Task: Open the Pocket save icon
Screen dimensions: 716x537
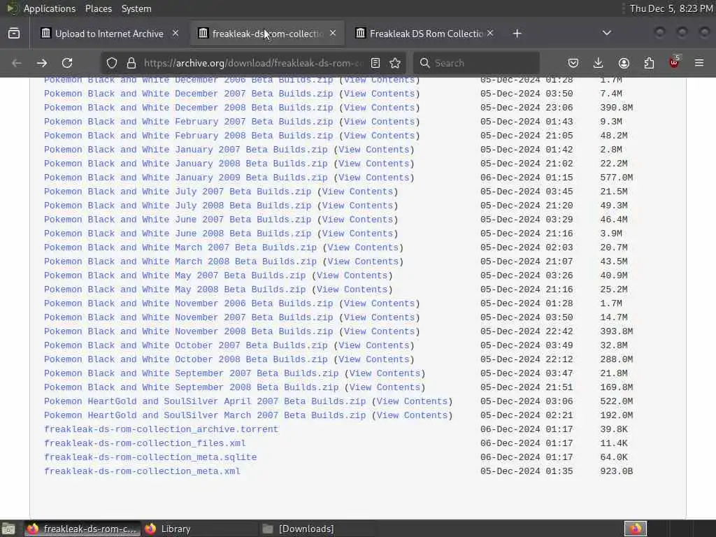Action: click(x=573, y=63)
